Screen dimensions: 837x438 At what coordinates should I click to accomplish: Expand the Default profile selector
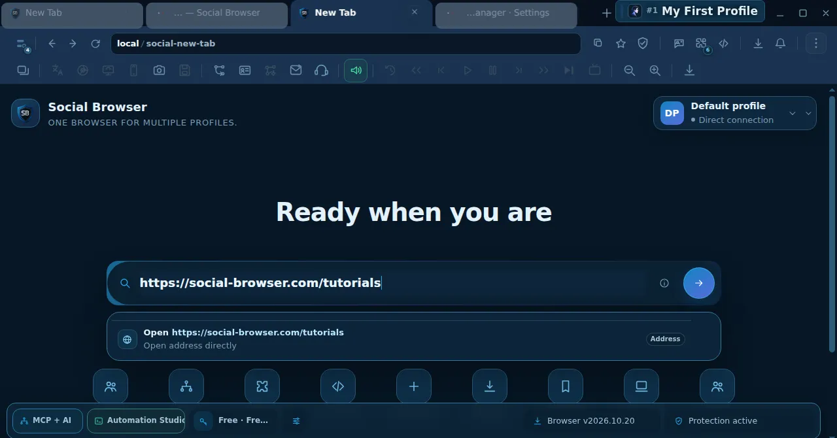[735, 113]
